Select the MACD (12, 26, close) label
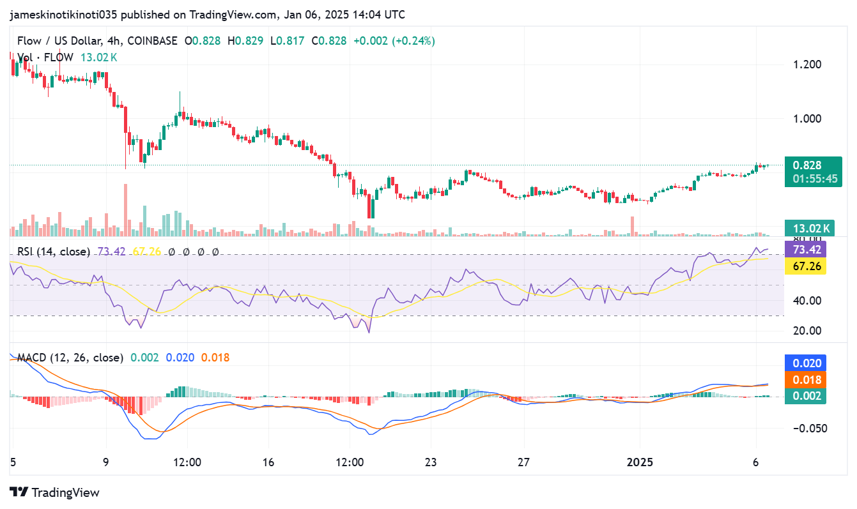 [70, 358]
